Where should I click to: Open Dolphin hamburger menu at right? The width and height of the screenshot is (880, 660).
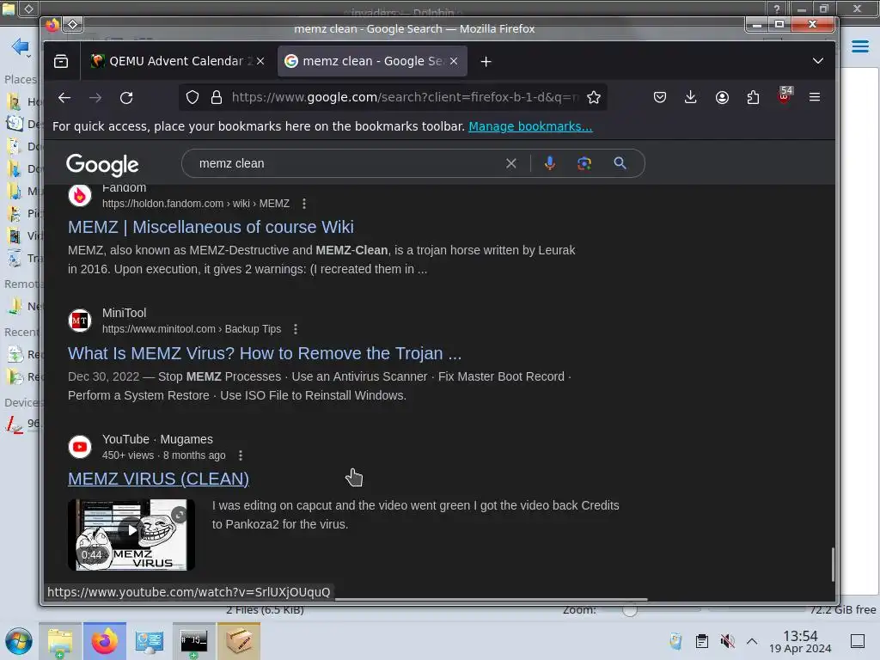[x=859, y=46]
